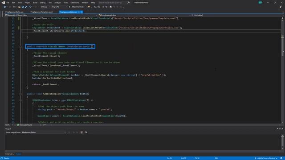Open the View menu
Viewport: 285px width, 160px height.
point(20,3)
